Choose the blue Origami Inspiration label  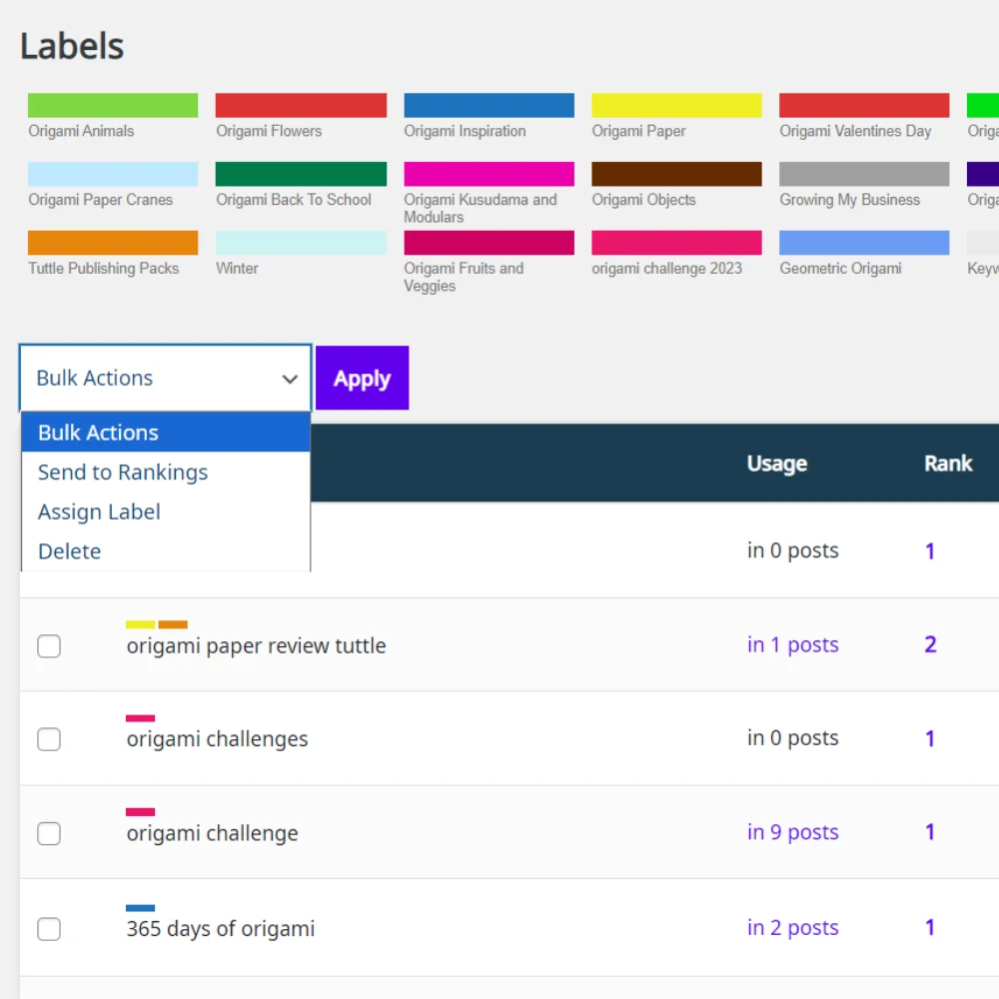pyautogui.click(x=489, y=106)
